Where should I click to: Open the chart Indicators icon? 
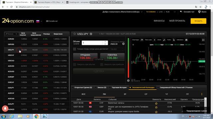click(186, 40)
